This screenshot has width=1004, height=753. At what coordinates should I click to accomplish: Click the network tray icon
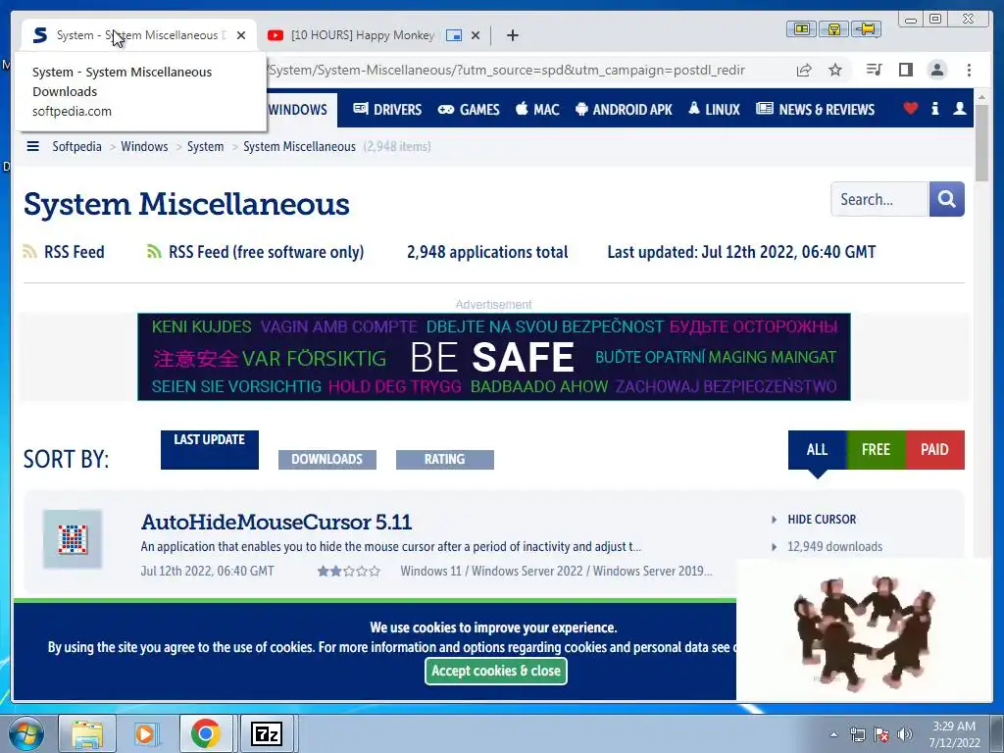click(857, 734)
